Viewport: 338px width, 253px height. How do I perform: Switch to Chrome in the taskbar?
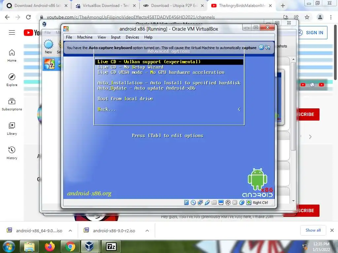click(70, 246)
